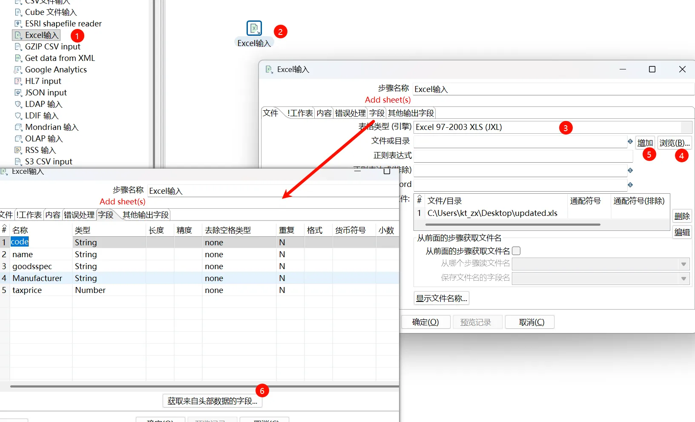This screenshot has height=422, width=695.
Task: Select the RSS 输入 step icon
Action: [18, 150]
